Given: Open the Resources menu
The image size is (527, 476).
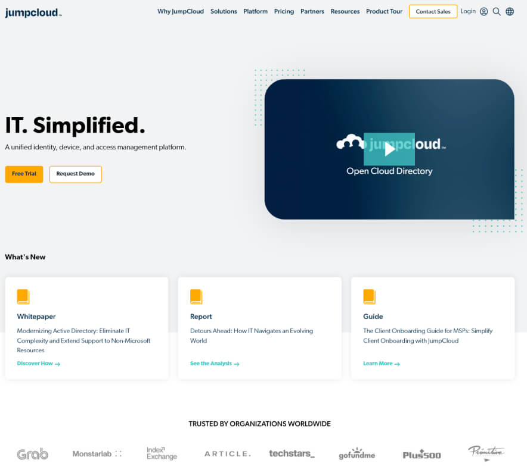Looking at the screenshot, I should tap(345, 11).
